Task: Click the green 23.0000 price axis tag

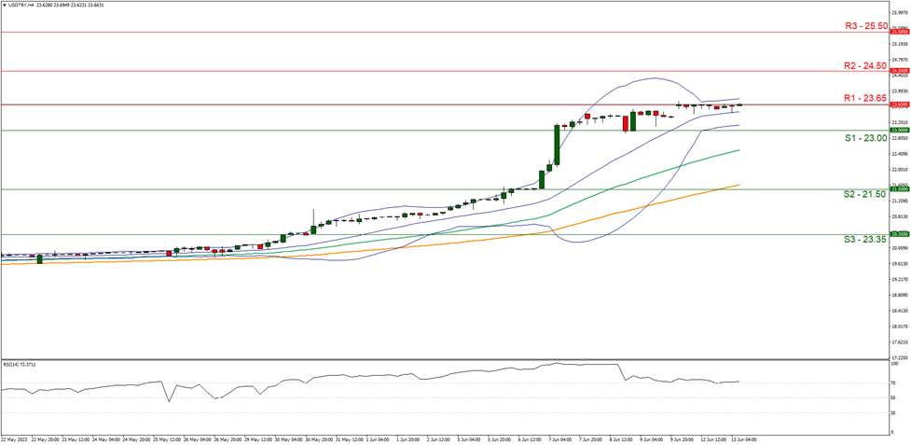Action: tap(899, 131)
